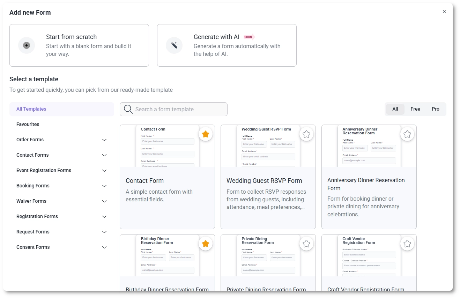460x298 pixels.
Task: Select the Generate with AI option
Action: pyautogui.click(x=227, y=45)
